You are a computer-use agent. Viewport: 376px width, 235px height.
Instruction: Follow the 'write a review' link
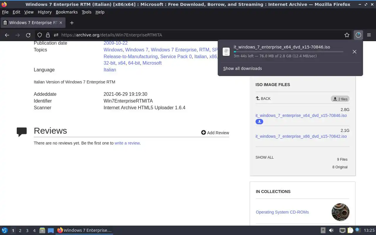(127, 143)
